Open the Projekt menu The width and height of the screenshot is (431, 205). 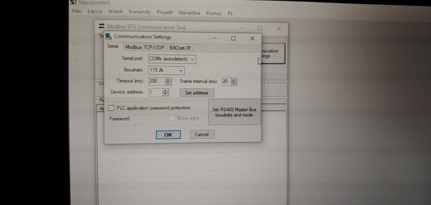tap(165, 12)
